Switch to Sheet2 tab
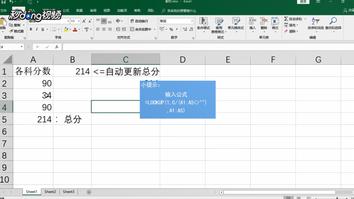Image resolution: width=354 pixels, height=199 pixels. pos(50,192)
